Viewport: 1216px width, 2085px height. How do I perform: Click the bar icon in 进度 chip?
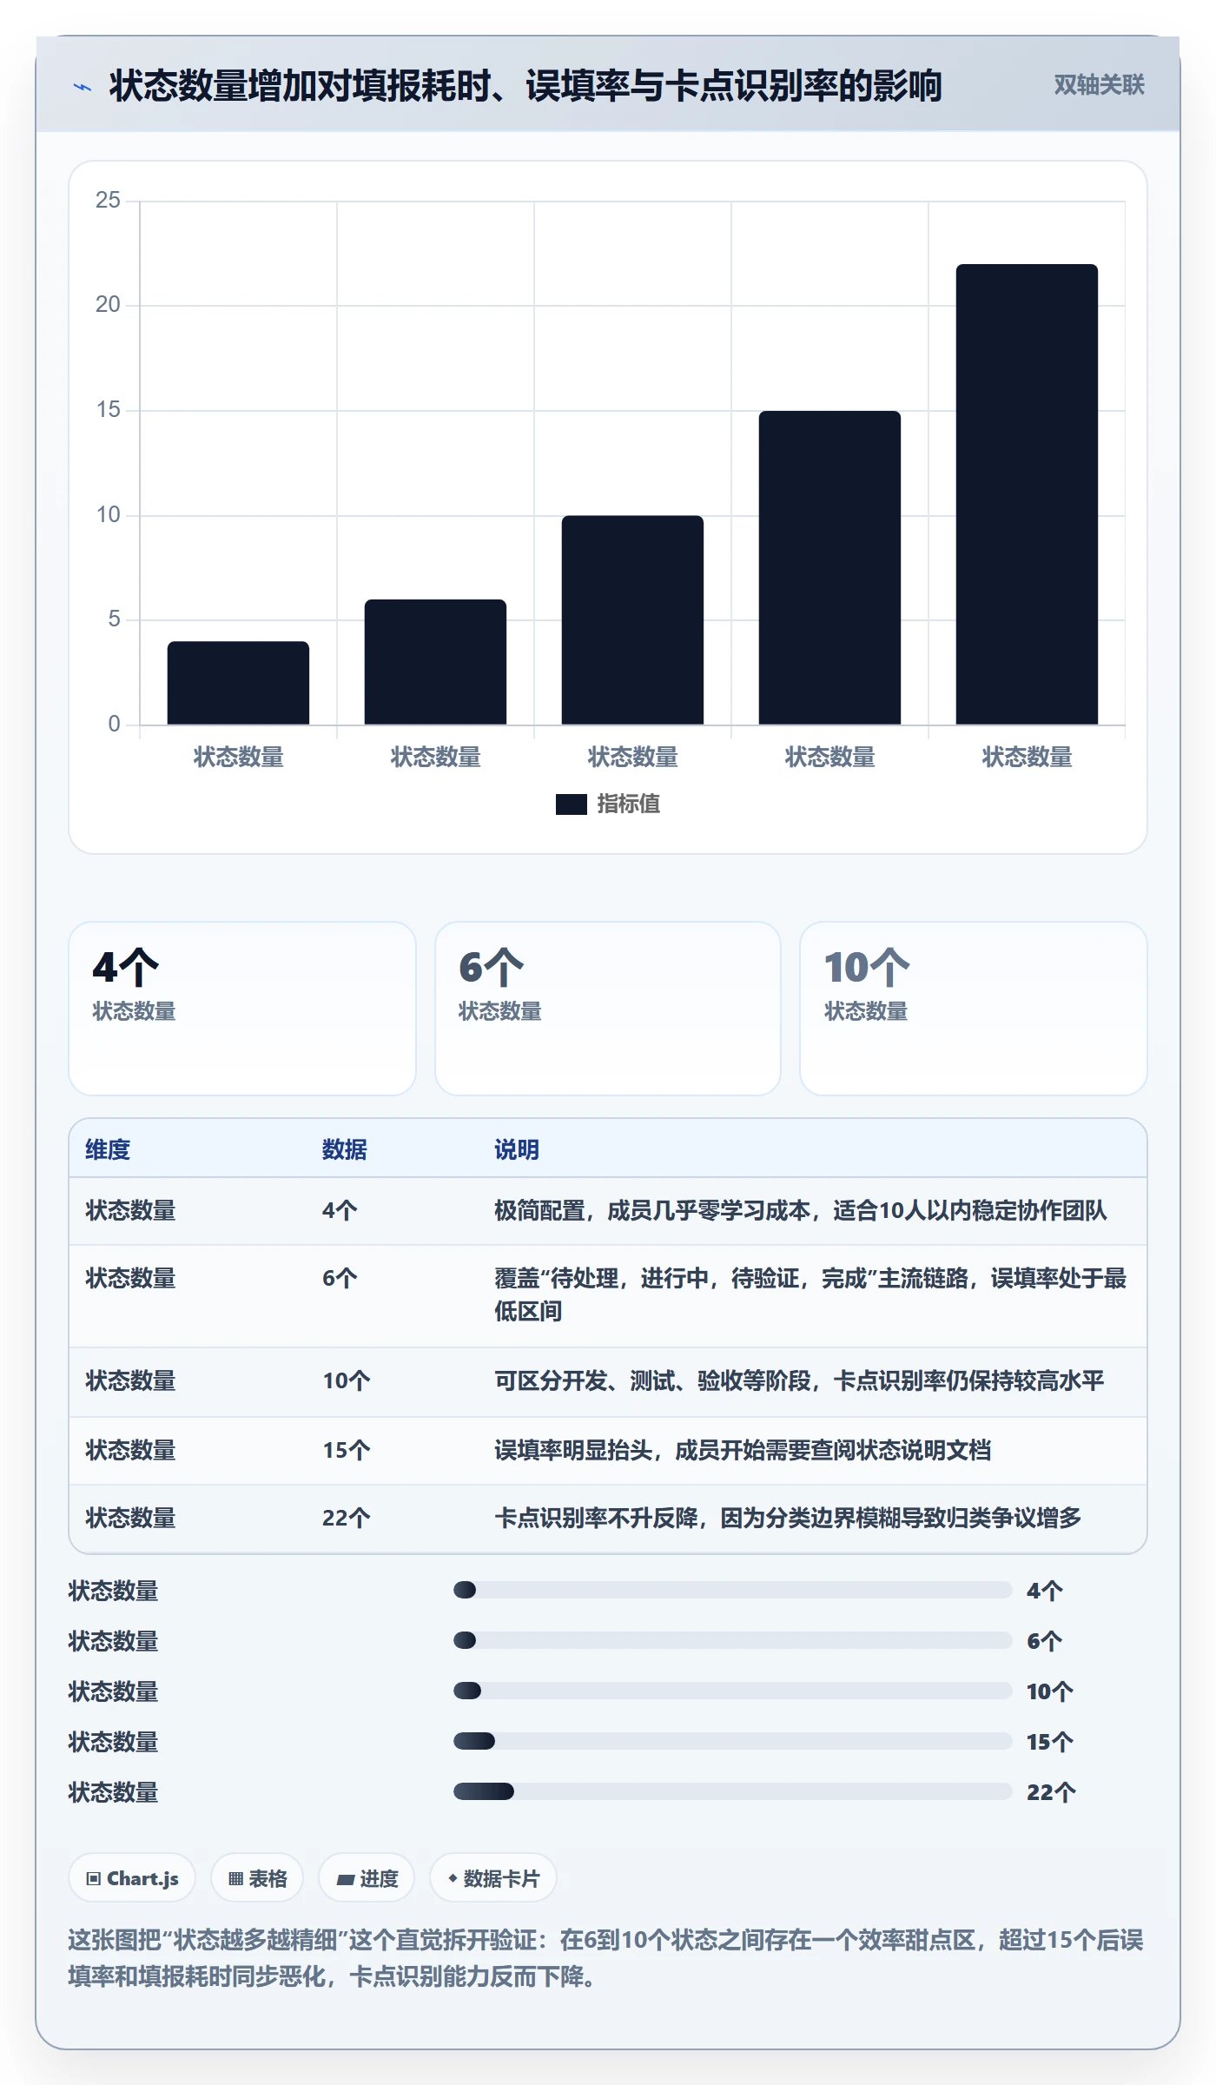[345, 1880]
